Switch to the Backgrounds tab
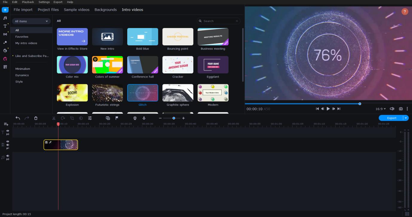The height and width of the screenshot is (217, 412). click(x=105, y=10)
